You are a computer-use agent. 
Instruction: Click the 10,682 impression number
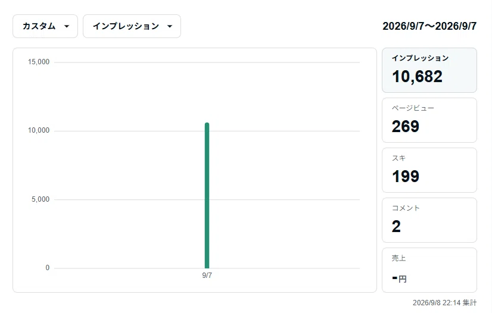[417, 76]
